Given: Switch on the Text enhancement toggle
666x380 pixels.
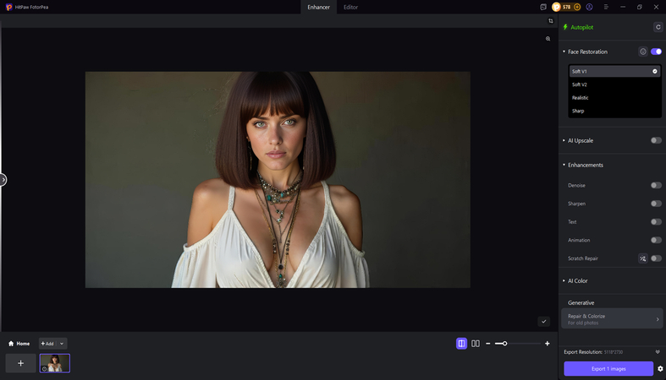Looking at the screenshot, I should click(656, 222).
